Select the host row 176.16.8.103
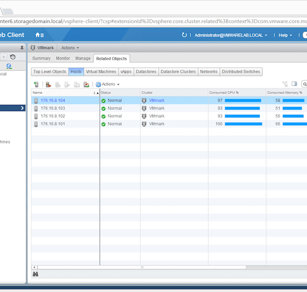The width and height of the screenshot is (307, 292). pyautogui.click(x=169, y=109)
